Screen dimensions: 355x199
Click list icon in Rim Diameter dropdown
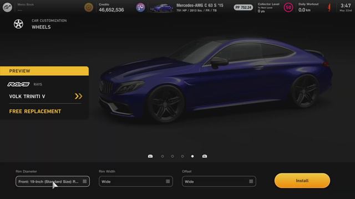(85, 181)
